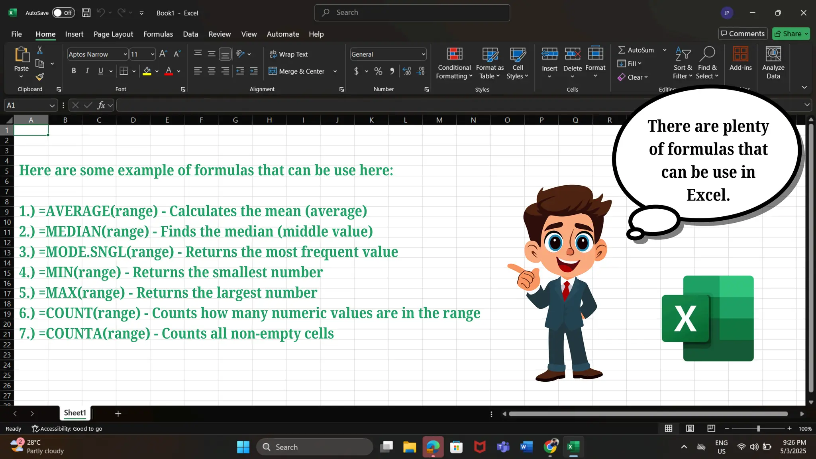Click the Borders icon
The height and width of the screenshot is (459, 816).
coord(124,71)
